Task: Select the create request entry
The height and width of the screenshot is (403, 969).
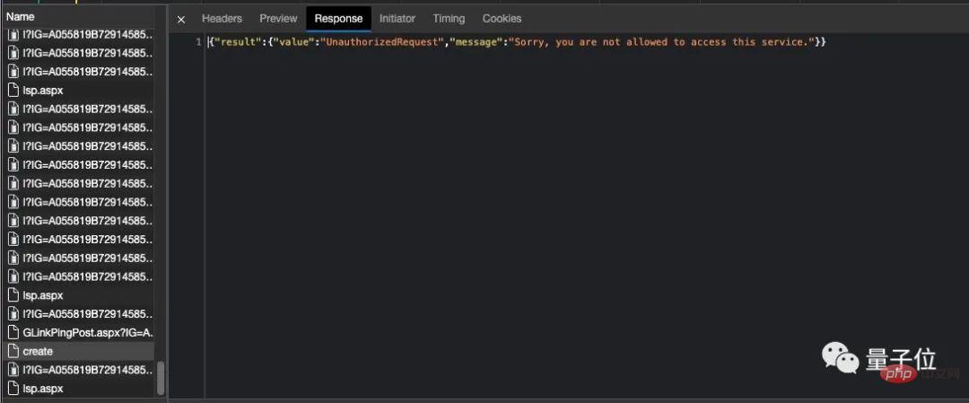Action: 38,351
